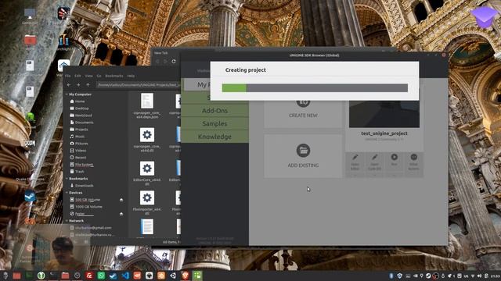Eject the device below 1000 GB Volume
This screenshot has height=281, width=501.
(121, 214)
